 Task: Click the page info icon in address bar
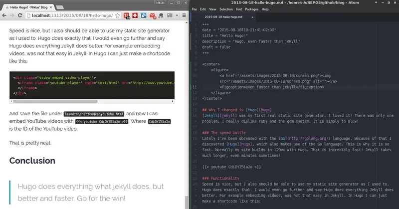(29, 15)
